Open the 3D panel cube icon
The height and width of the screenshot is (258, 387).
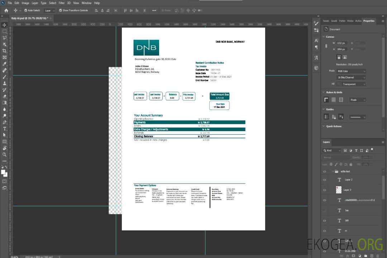pyautogui.click(x=316, y=68)
